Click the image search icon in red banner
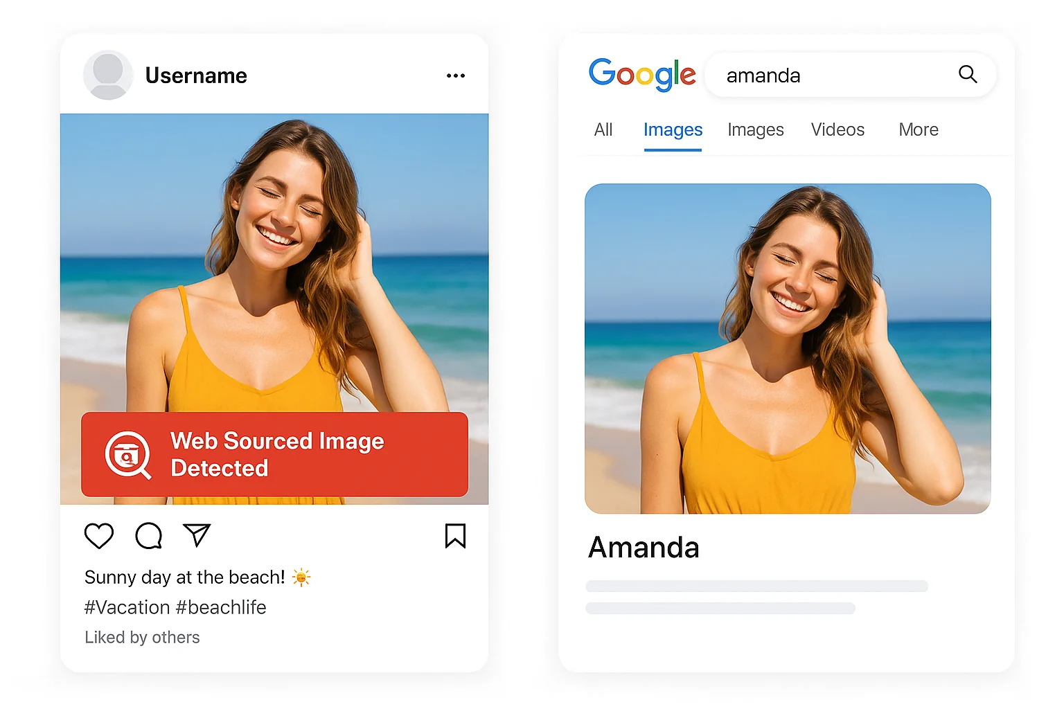This screenshot has height=709, width=1064. pyautogui.click(x=127, y=454)
